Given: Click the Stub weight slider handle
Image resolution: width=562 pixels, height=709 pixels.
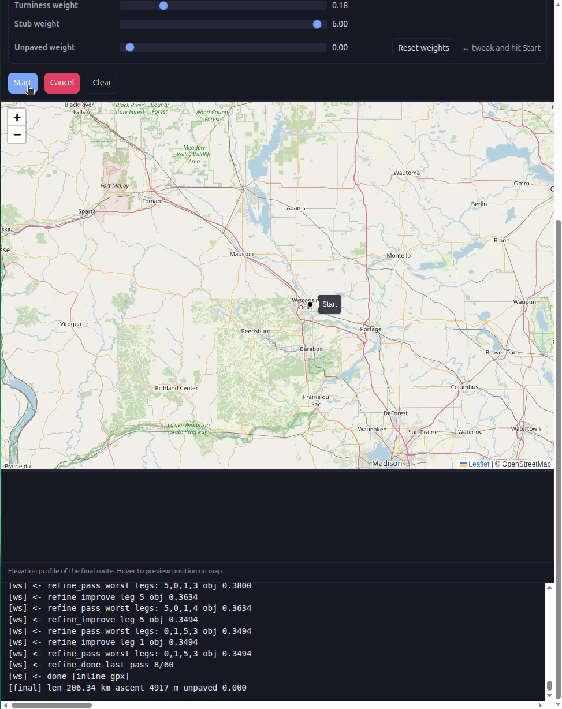Looking at the screenshot, I should tap(317, 24).
